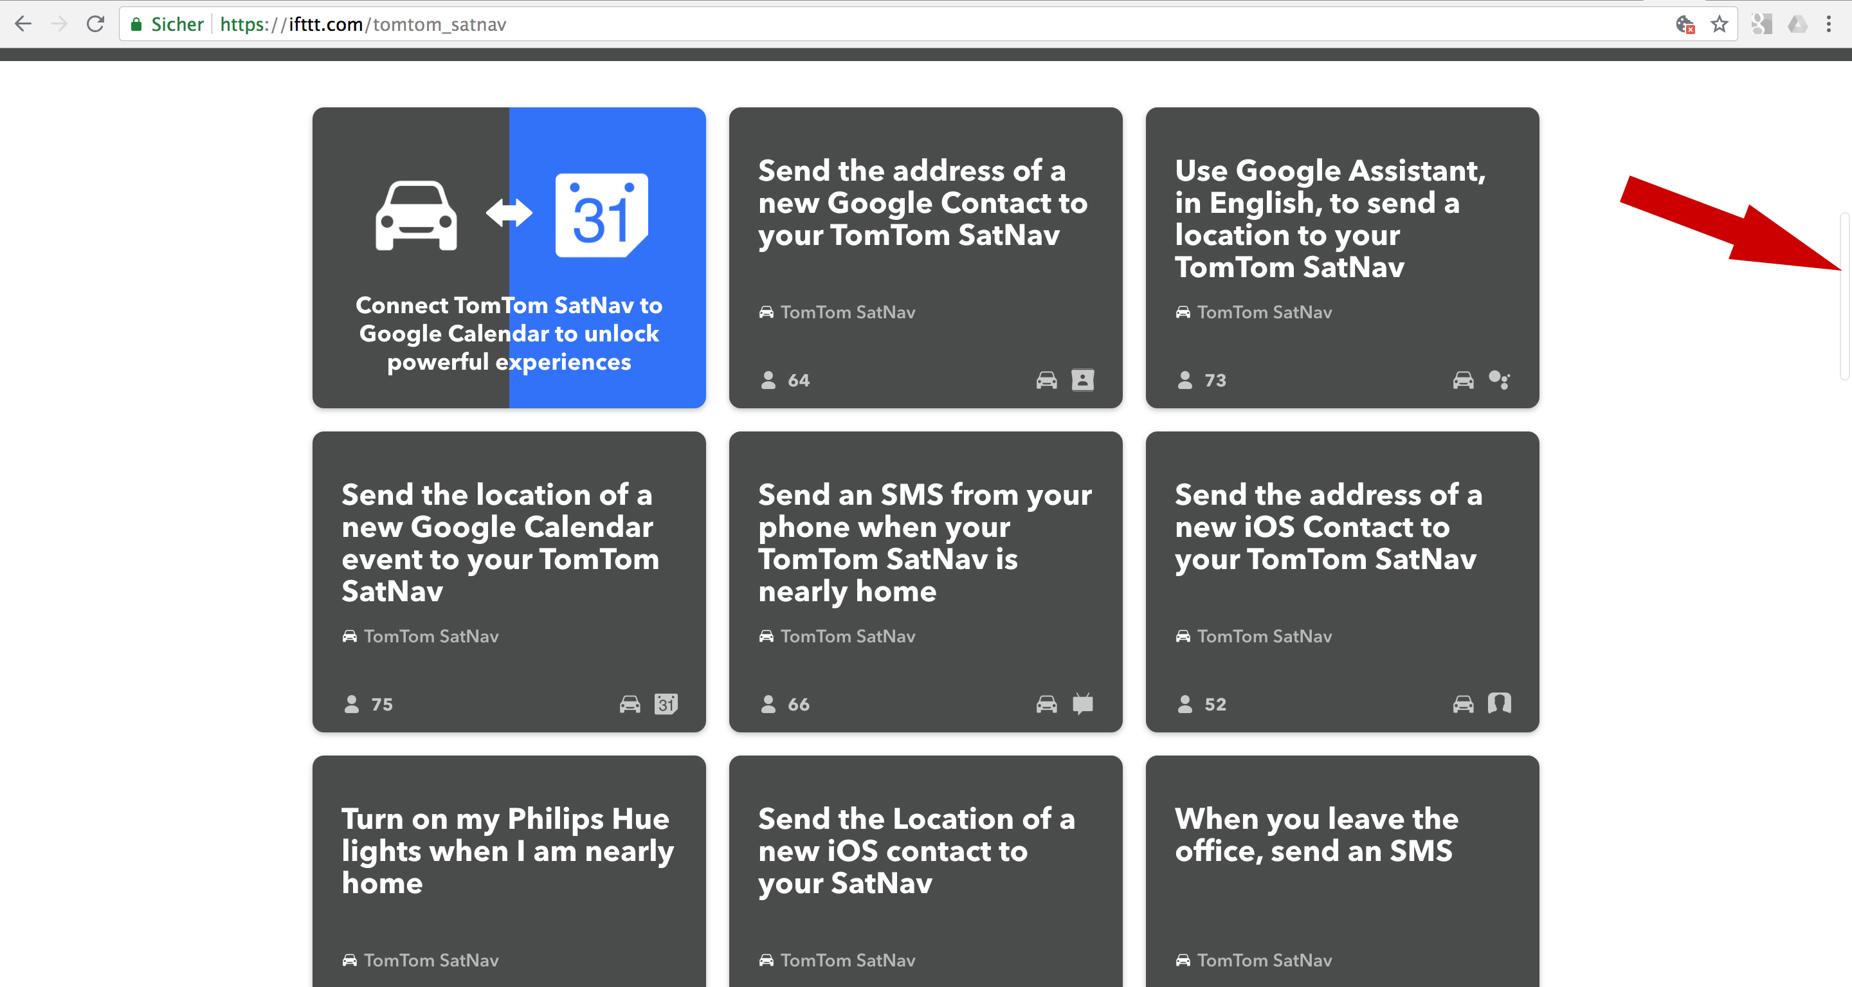Screen dimensions: 1852x987
Task: Click the Google Contacts icon on first applet
Action: [x=1082, y=379]
